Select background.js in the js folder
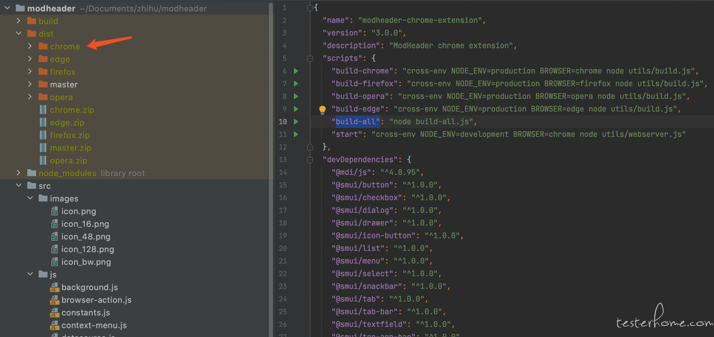The width and height of the screenshot is (714, 337). (x=90, y=287)
